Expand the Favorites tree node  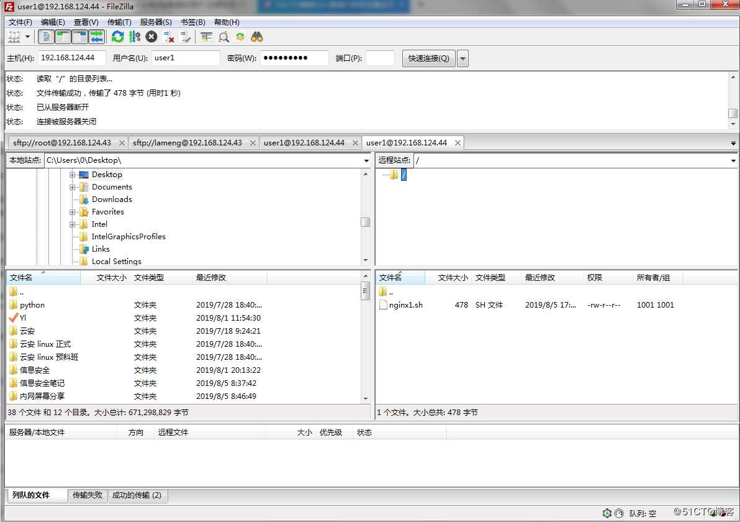point(72,212)
